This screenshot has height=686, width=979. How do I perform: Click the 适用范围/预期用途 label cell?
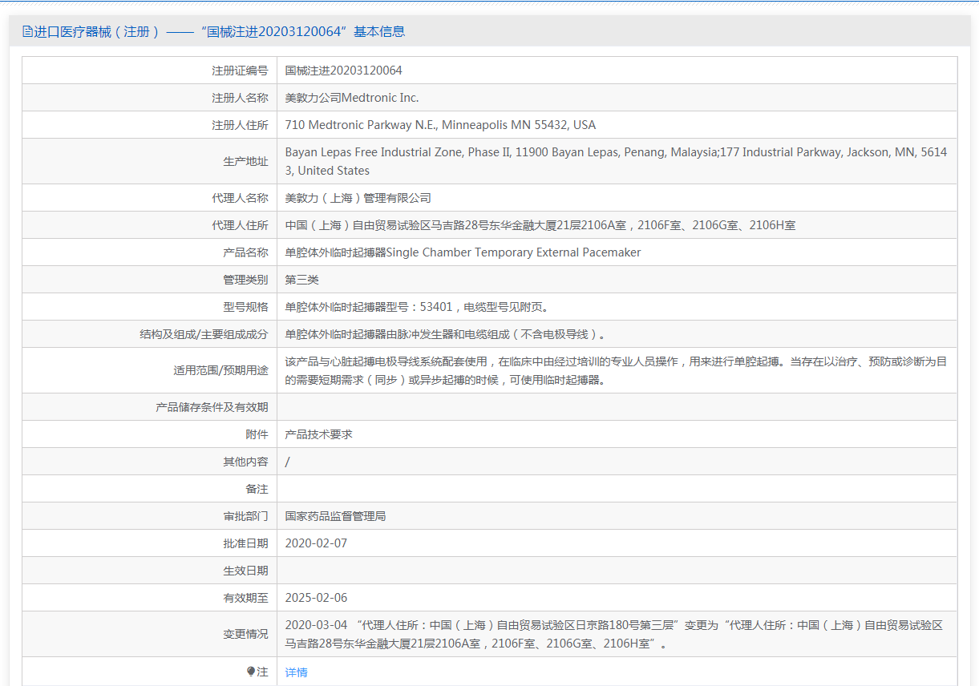150,370
